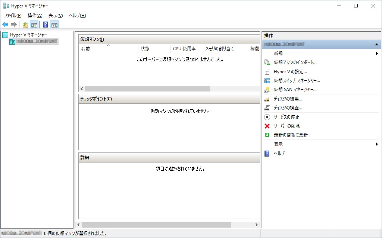Select the blurred server node in tree
382x238 pixels.
click(34, 42)
